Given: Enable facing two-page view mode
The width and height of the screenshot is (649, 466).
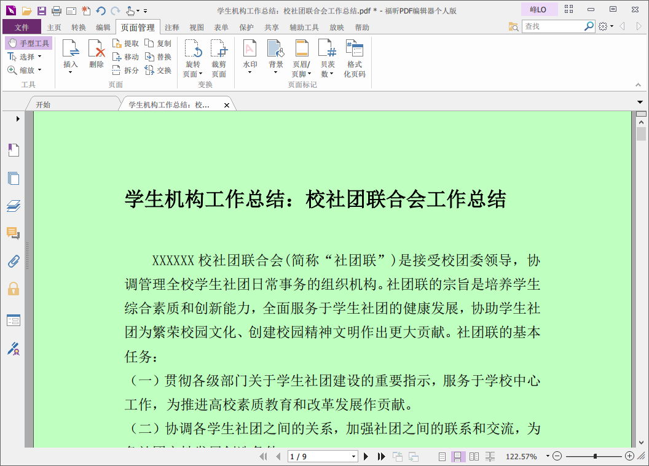Looking at the screenshot, I should point(474,457).
